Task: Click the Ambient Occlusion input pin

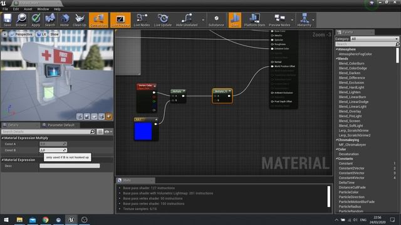Action: pos(273,93)
